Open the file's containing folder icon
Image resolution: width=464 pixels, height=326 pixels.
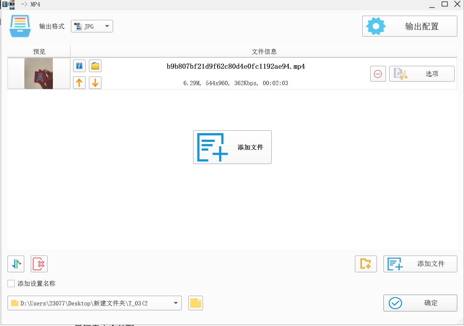pyautogui.click(x=95, y=66)
